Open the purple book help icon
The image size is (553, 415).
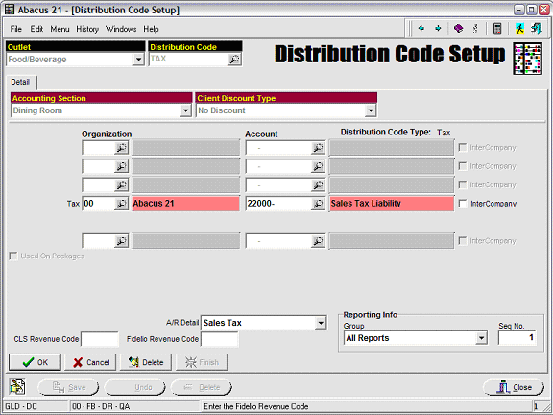[x=458, y=28]
